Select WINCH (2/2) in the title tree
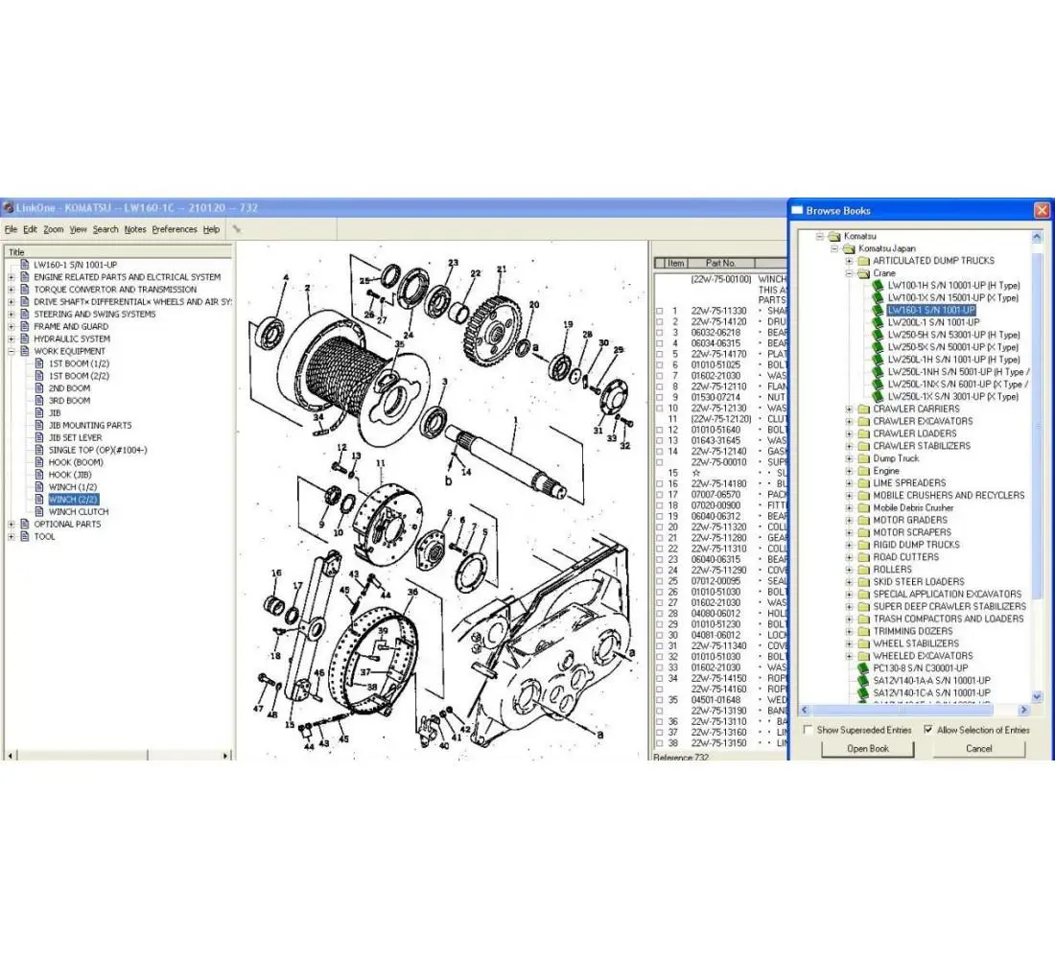This screenshot has width=1055, height=959. [x=73, y=500]
